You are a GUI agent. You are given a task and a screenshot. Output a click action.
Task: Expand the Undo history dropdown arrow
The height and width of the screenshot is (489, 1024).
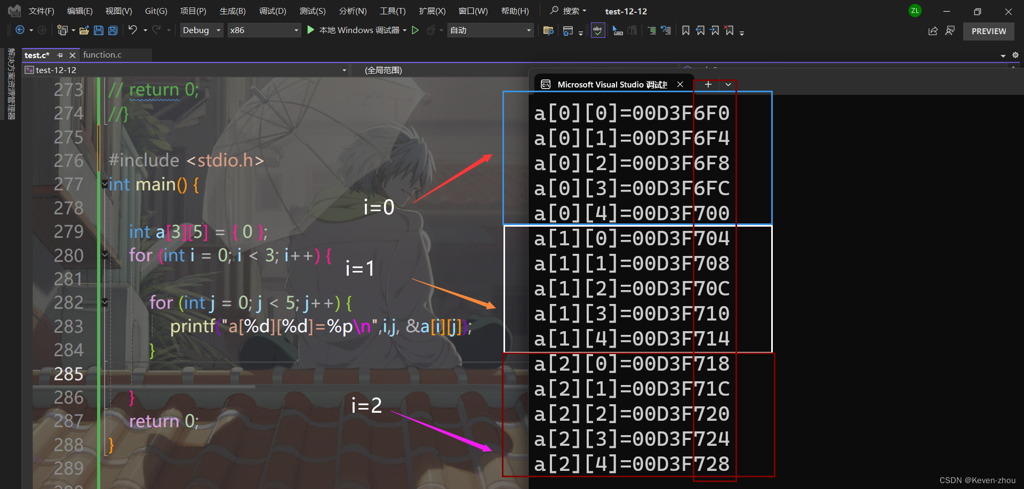(145, 30)
